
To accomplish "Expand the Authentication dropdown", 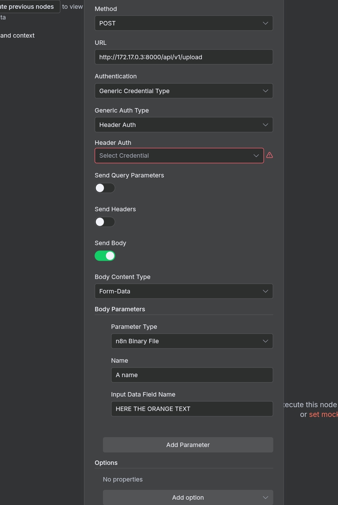I will point(183,91).
